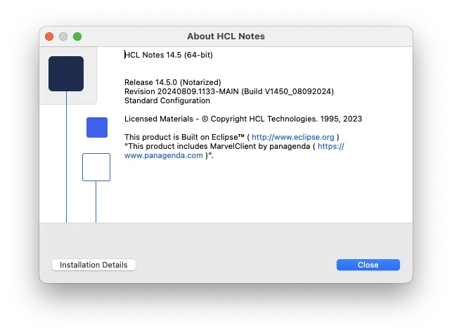Click 'HCL Notes 14.5 (64-bit)' text
The width and height of the screenshot is (452, 335).
point(169,55)
